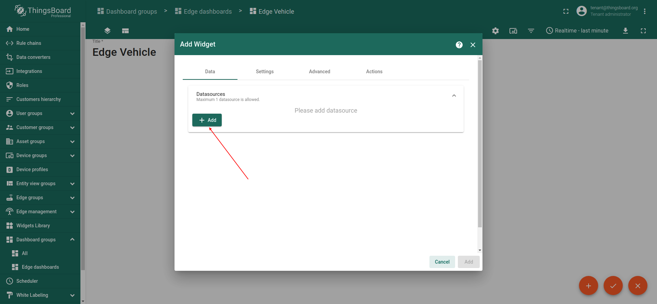
Task: Switch to the Settings tab
Action: 265,72
